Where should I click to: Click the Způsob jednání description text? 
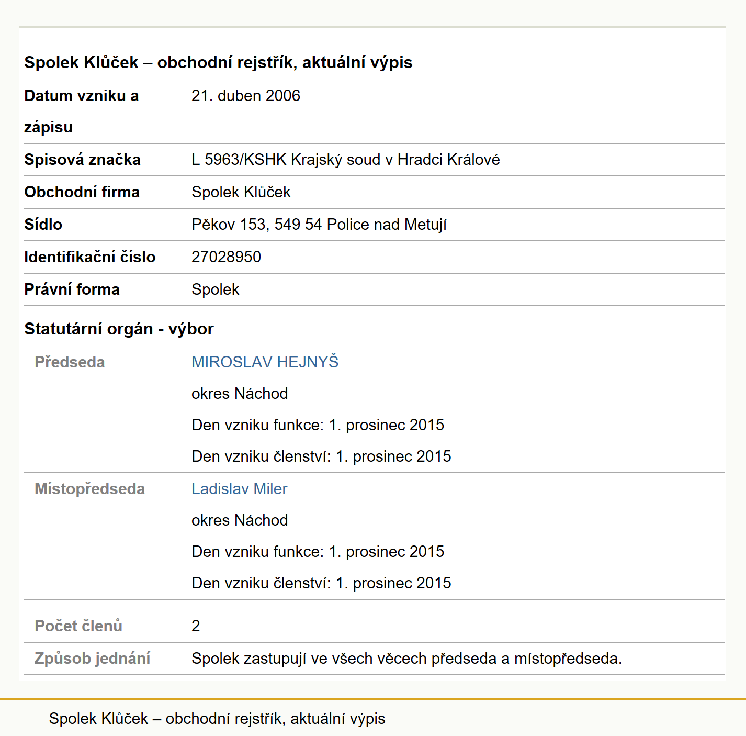(x=406, y=658)
